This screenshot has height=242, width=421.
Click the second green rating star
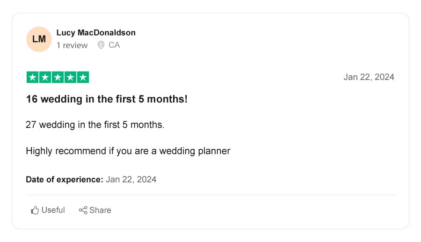(x=45, y=77)
